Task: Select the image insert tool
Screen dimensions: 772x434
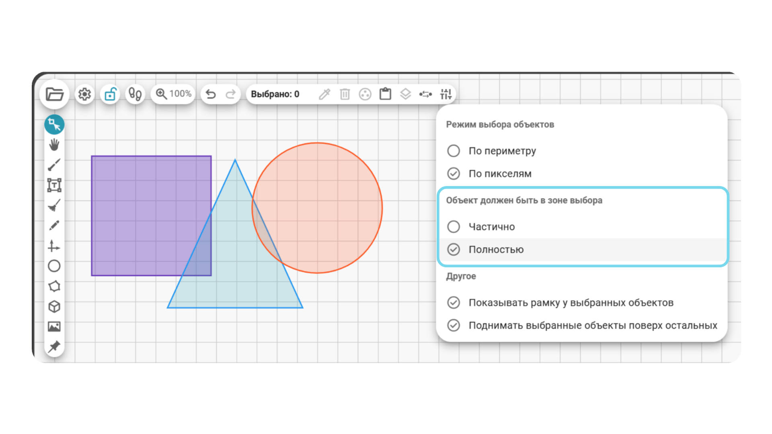Action: coord(54,327)
